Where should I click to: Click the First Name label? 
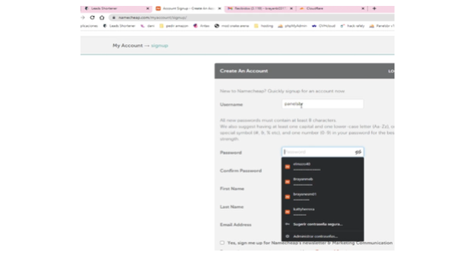coord(232,189)
